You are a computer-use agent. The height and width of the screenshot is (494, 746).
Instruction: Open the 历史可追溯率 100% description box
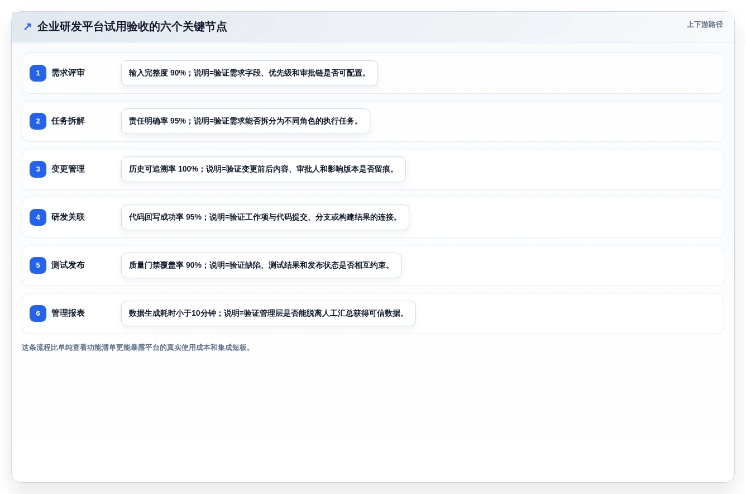point(264,169)
